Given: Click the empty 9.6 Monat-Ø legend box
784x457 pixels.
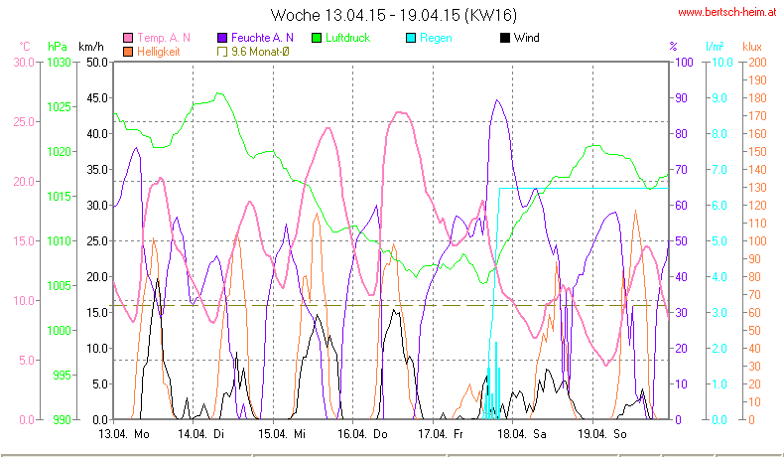Looking at the screenshot, I should pos(223,52).
